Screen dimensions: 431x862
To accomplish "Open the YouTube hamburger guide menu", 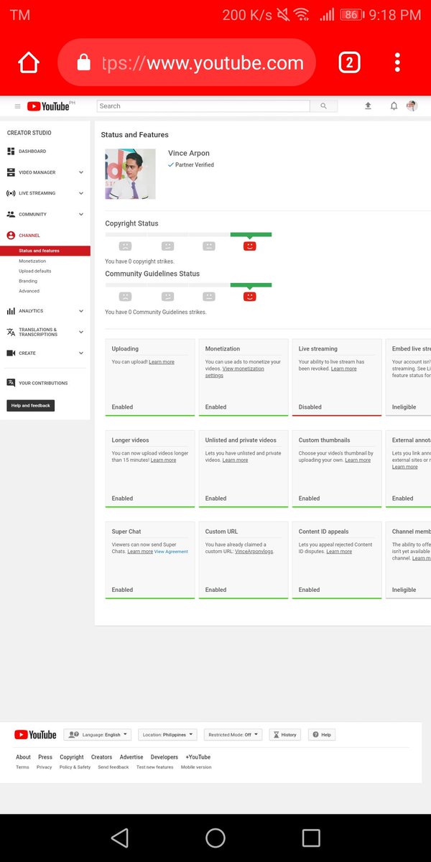I will [x=18, y=106].
